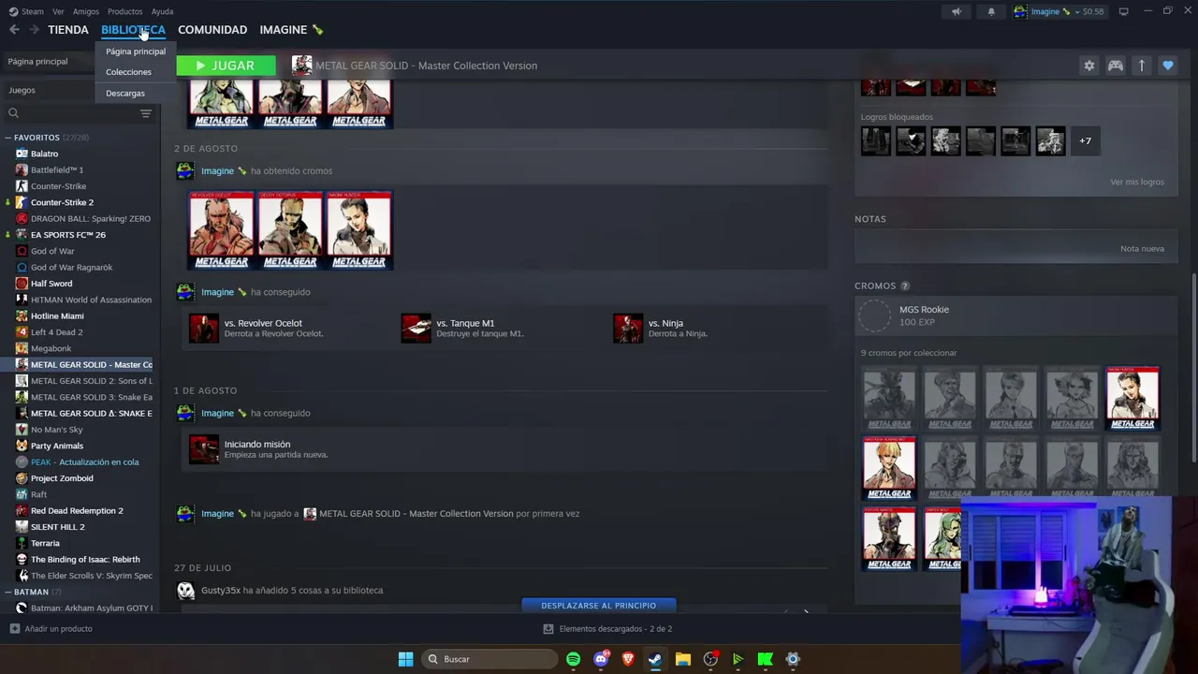The image size is (1198, 674).
Task: Open OBS Studio from the taskbar
Action: pyautogui.click(x=710, y=659)
